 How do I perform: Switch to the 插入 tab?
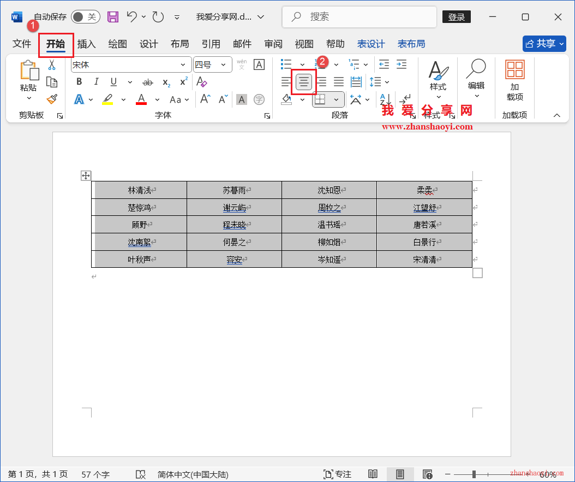pos(87,44)
